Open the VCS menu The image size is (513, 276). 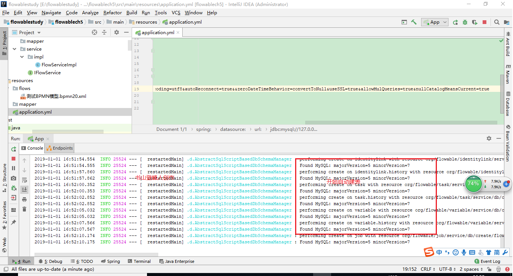(176, 13)
